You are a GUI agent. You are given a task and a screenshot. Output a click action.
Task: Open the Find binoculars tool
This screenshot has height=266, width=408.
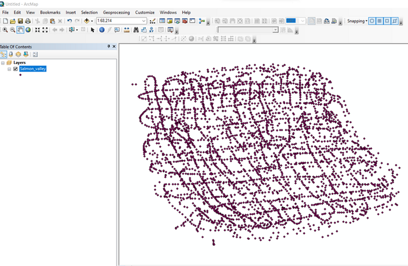(x=136, y=30)
